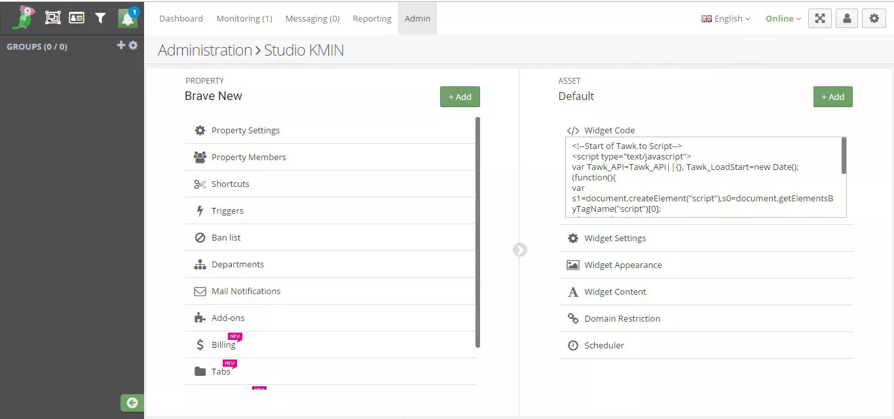Open Widget Settings

pos(706,238)
